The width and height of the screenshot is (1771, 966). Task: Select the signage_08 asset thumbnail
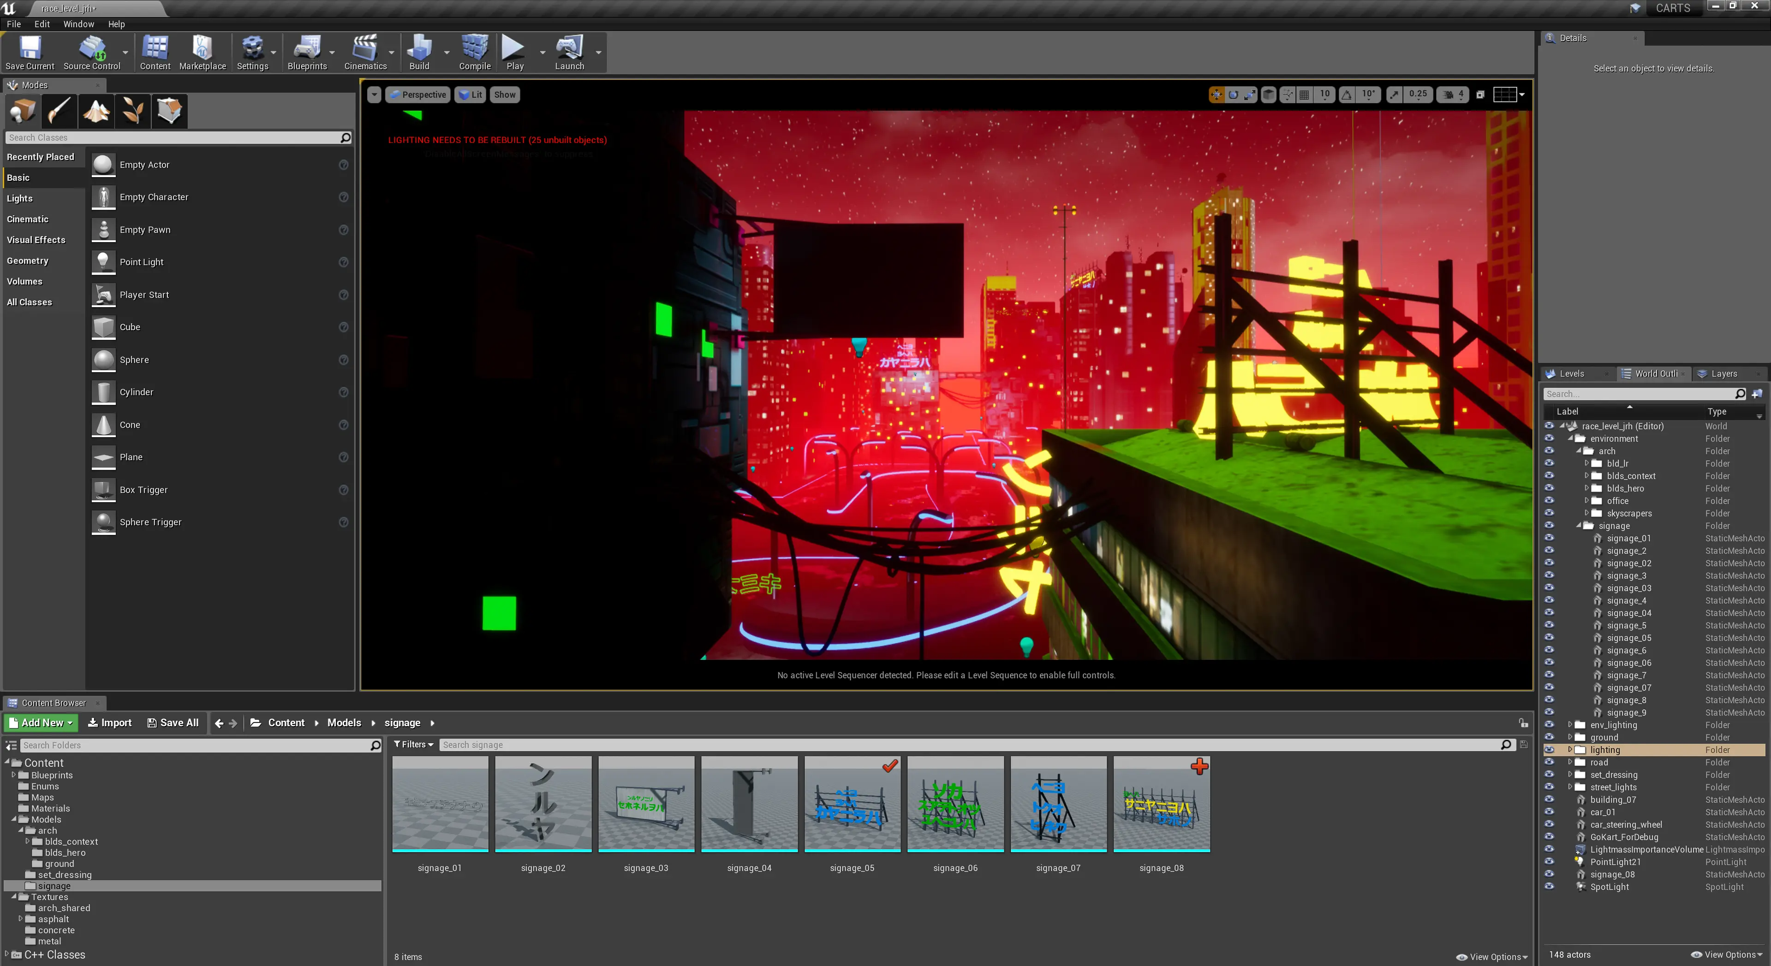1161,804
